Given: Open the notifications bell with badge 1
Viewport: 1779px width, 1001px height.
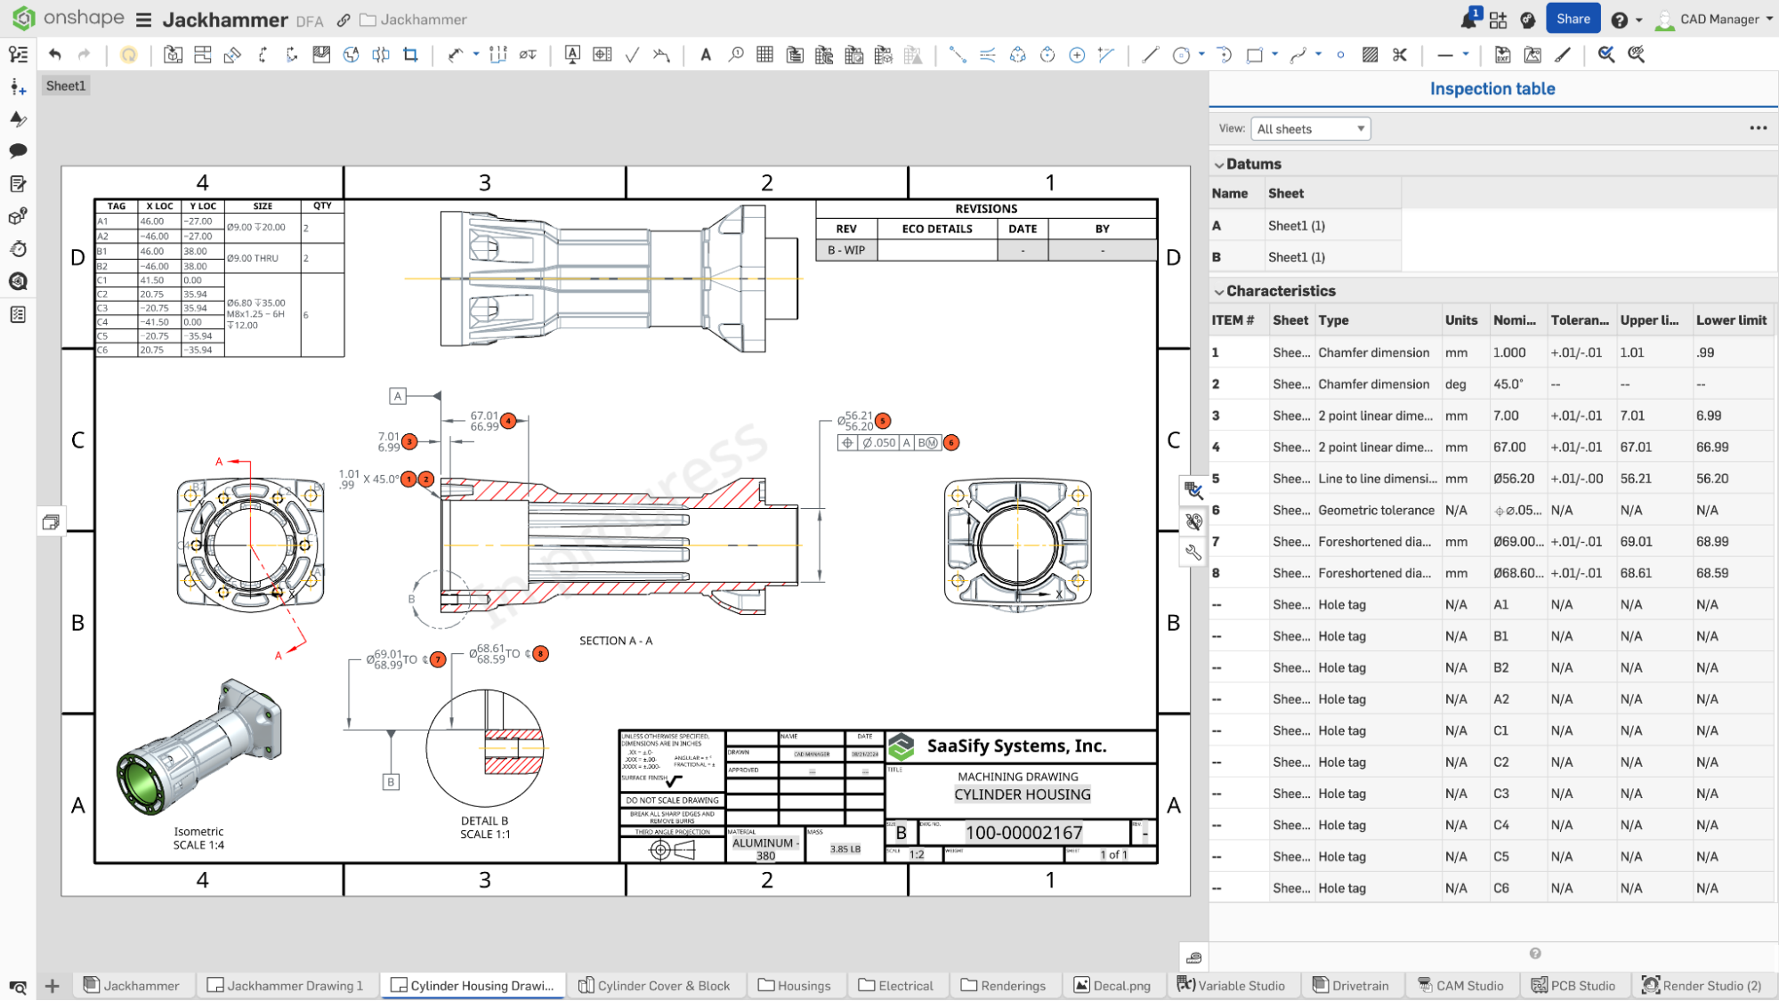Looking at the screenshot, I should pyautogui.click(x=1468, y=18).
